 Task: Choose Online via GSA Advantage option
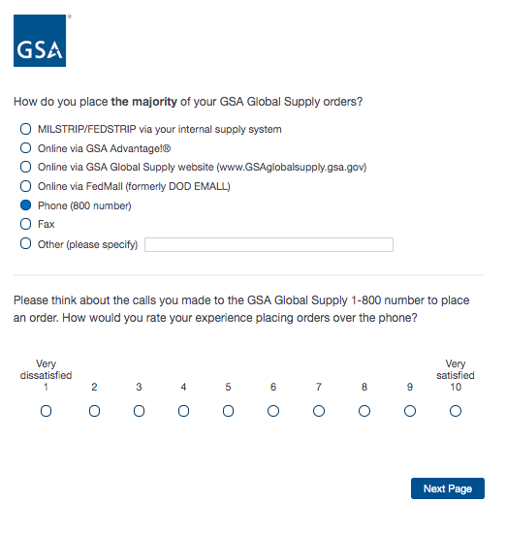click(x=25, y=148)
